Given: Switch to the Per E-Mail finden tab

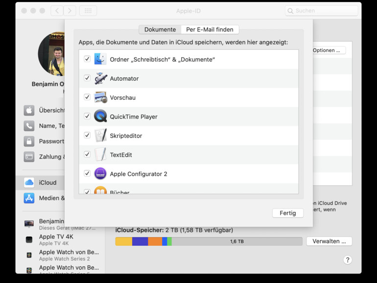Looking at the screenshot, I should [x=210, y=30].
